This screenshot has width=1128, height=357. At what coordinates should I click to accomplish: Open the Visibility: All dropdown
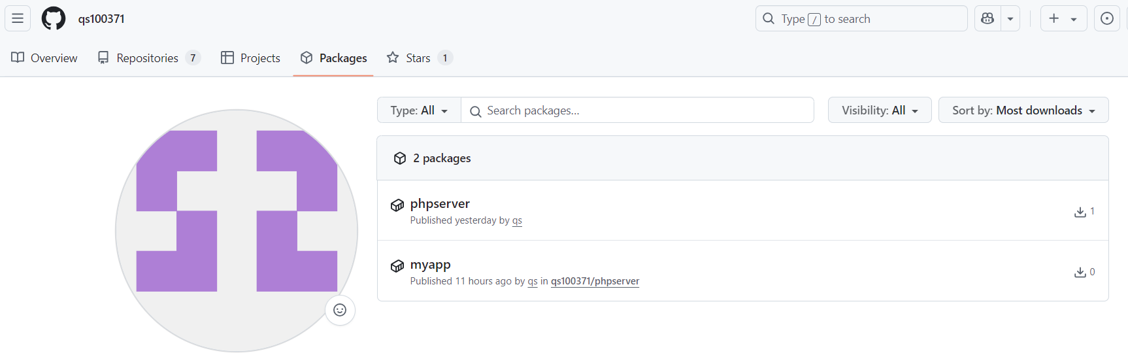pyautogui.click(x=880, y=110)
